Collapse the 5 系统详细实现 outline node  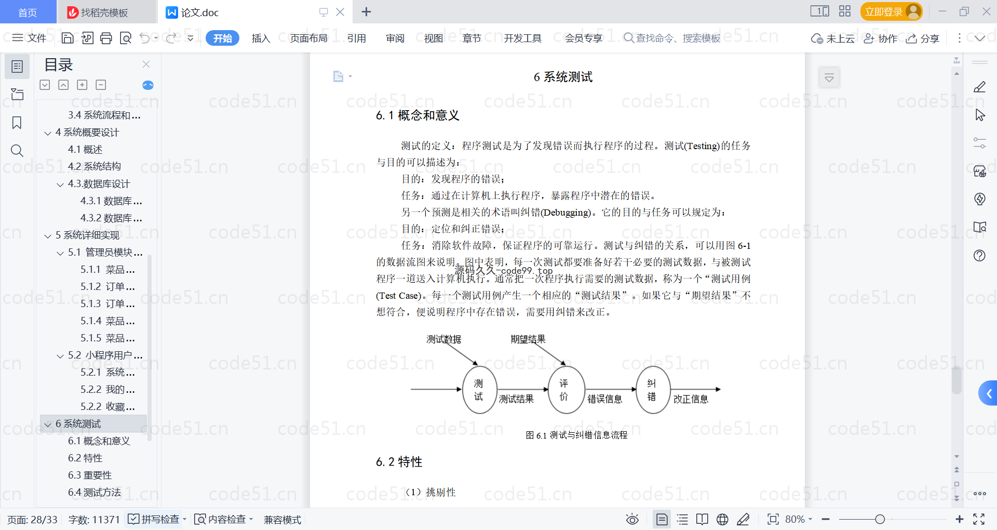click(x=48, y=236)
